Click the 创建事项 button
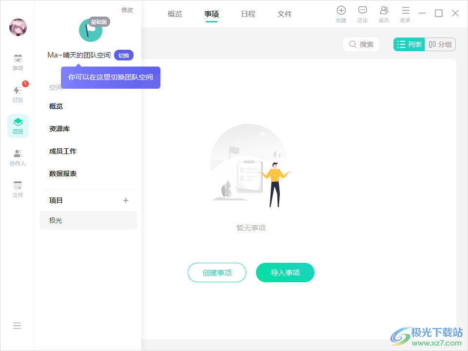This screenshot has width=468, height=351. (216, 273)
